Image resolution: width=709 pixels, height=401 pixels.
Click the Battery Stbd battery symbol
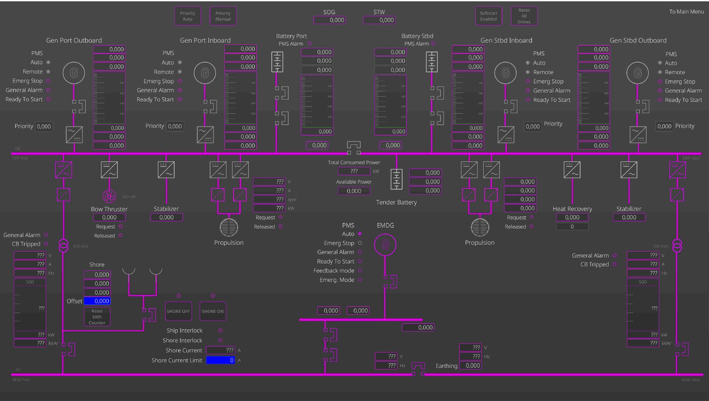tap(432, 62)
